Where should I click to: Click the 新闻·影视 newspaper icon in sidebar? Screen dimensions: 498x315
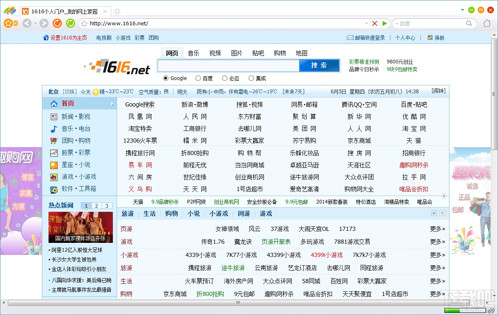click(x=54, y=117)
